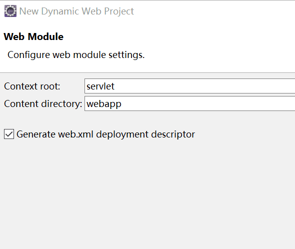Screen dimensions: 295x249
Task: Click the word descriptor in the checkbox label
Action: click(173, 134)
